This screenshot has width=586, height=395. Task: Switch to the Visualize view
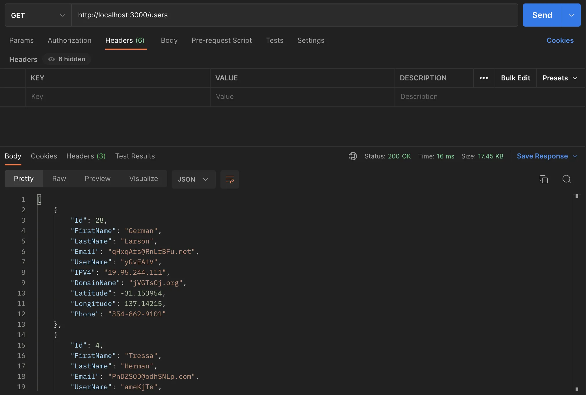[143, 179]
